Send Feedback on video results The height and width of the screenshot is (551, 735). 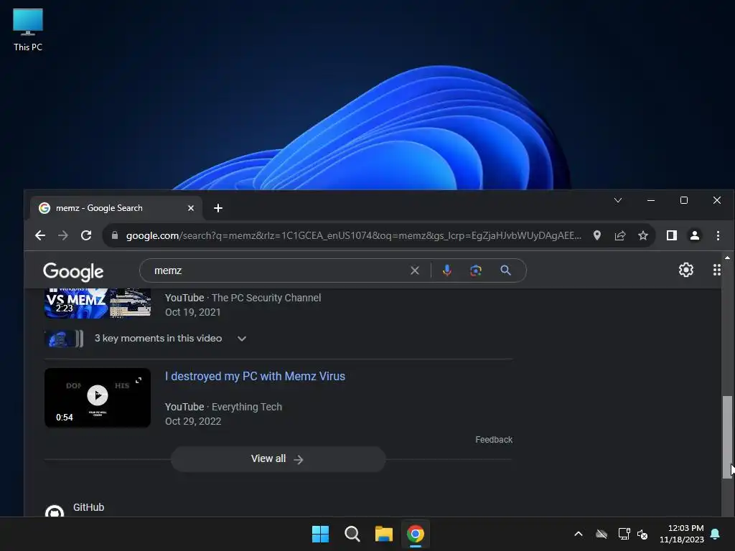[494, 440]
